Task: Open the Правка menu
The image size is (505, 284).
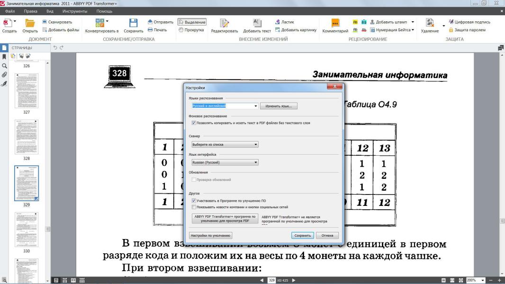Action: click(31, 11)
